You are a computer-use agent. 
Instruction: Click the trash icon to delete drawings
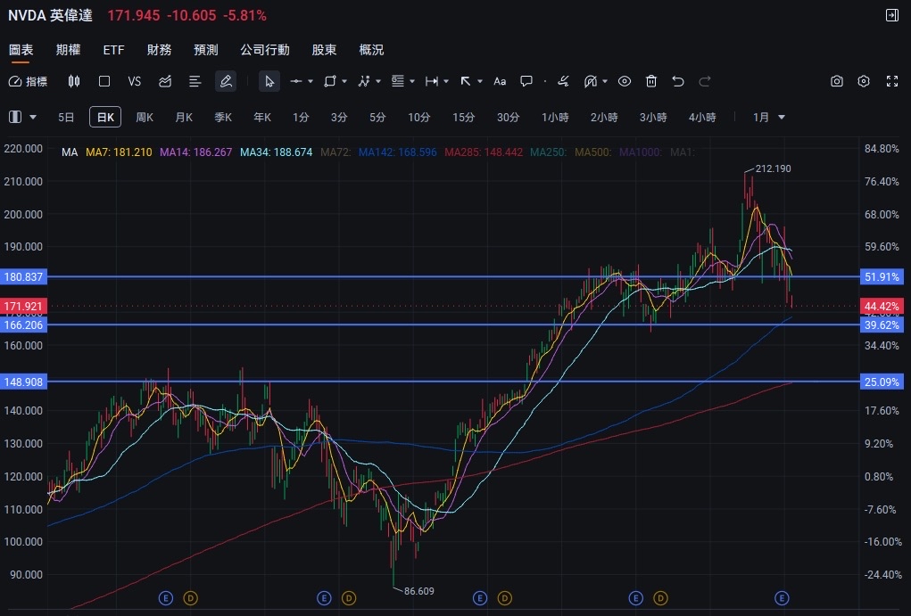tap(651, 81)
